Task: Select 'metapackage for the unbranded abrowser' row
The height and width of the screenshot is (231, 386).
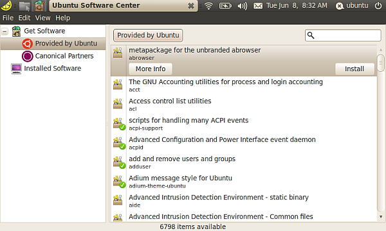Action: pos(244,60)
